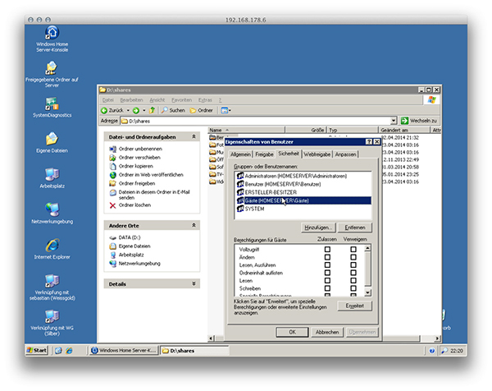Screen dimensions: 492x391
Task: Go back with the Zurück button
Action: [112, 110]
